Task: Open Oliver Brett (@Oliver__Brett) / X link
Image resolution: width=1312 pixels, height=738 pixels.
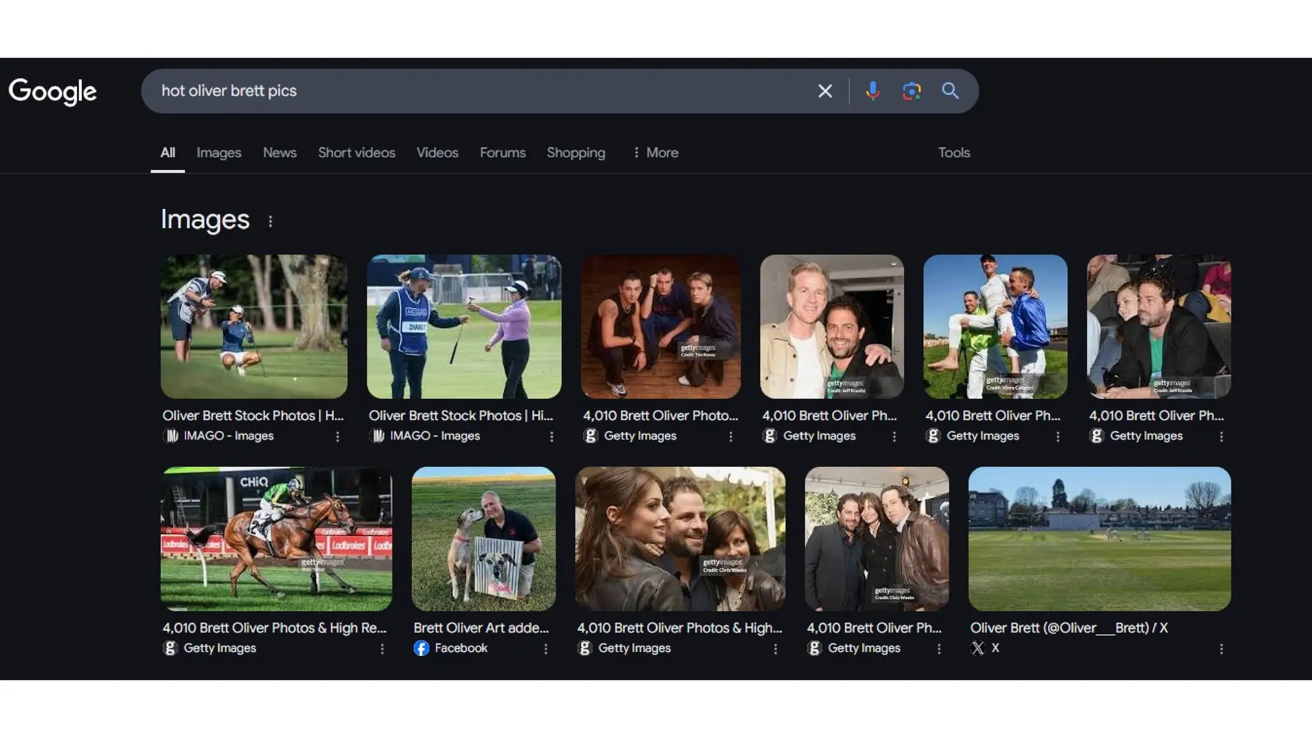Action: click(x=1069, y=628)
